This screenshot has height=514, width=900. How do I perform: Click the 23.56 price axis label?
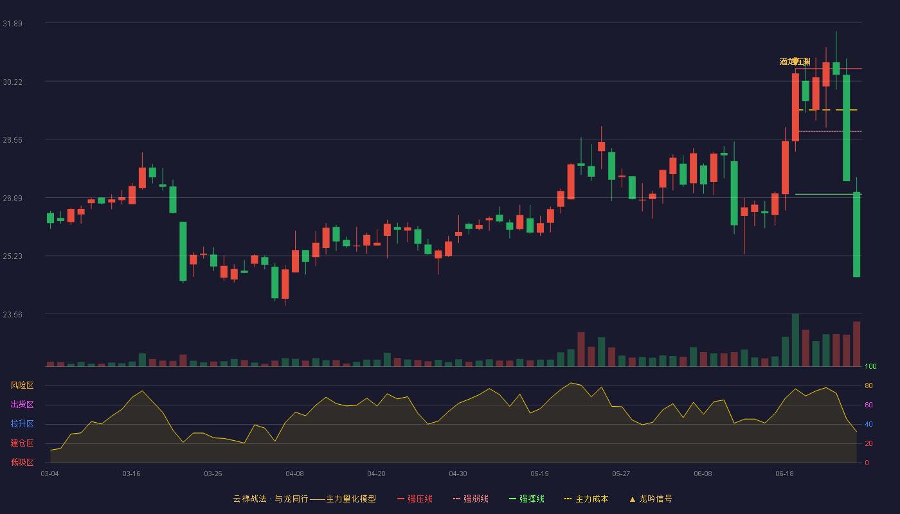tap(12, 314)
